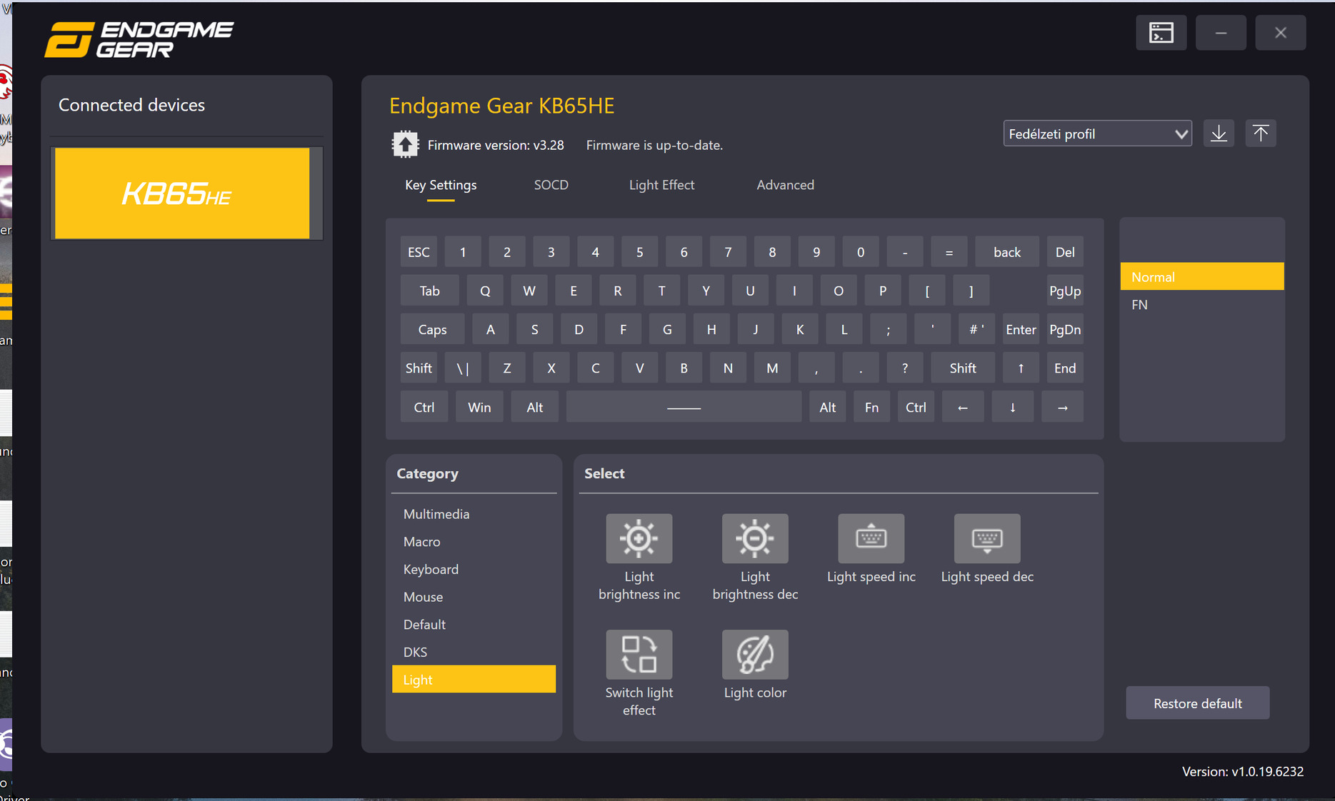The height and width of the screenshot is (801, 1335).
Task: Select the W key
Action: click(529, 291)
